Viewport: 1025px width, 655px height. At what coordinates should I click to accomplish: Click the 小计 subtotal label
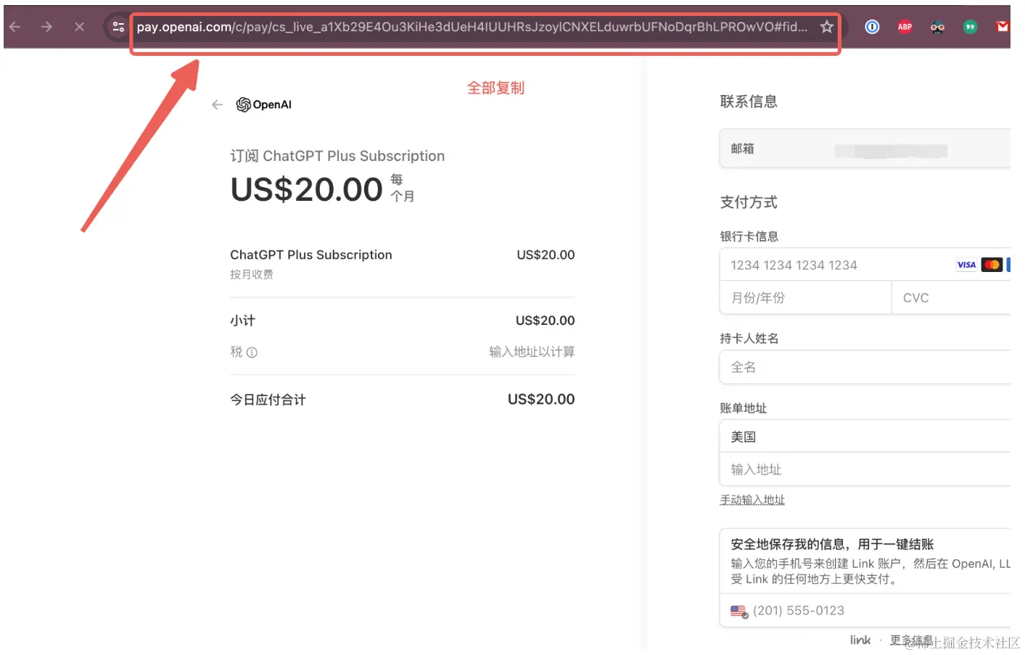243,321
